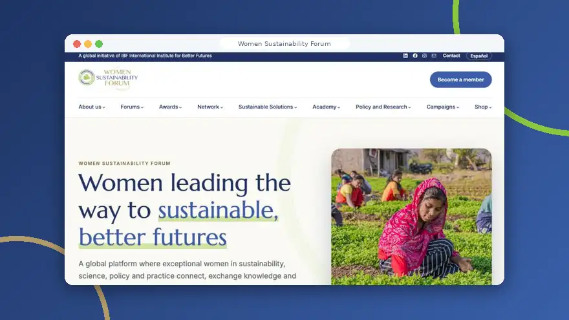This screenshot has width=569, height=320.
Task: Expand the Forums menu
Action: [132, 107]
